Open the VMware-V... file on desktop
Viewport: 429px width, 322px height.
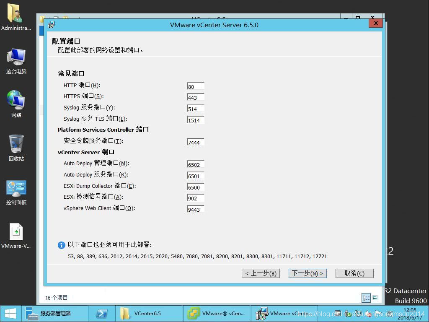(x=16, y=236)
